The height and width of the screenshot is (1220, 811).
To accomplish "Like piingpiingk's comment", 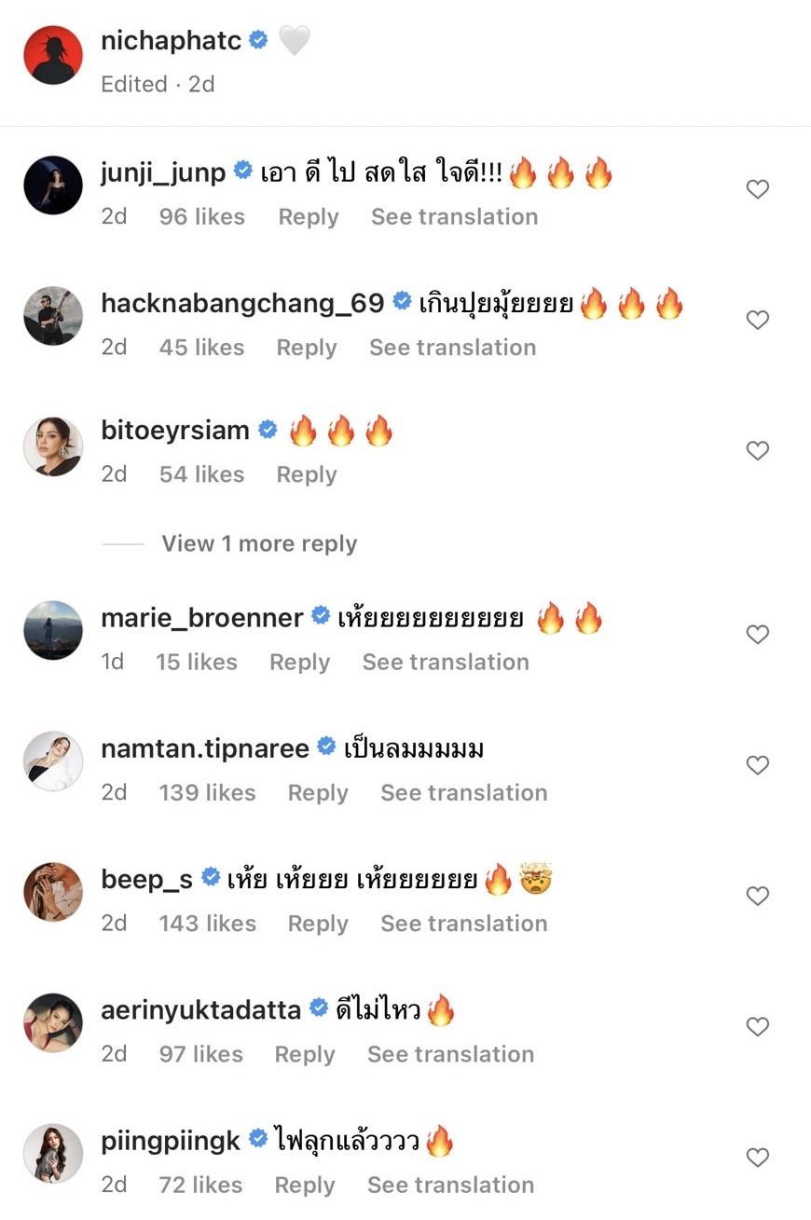I will click(758, 1158).
